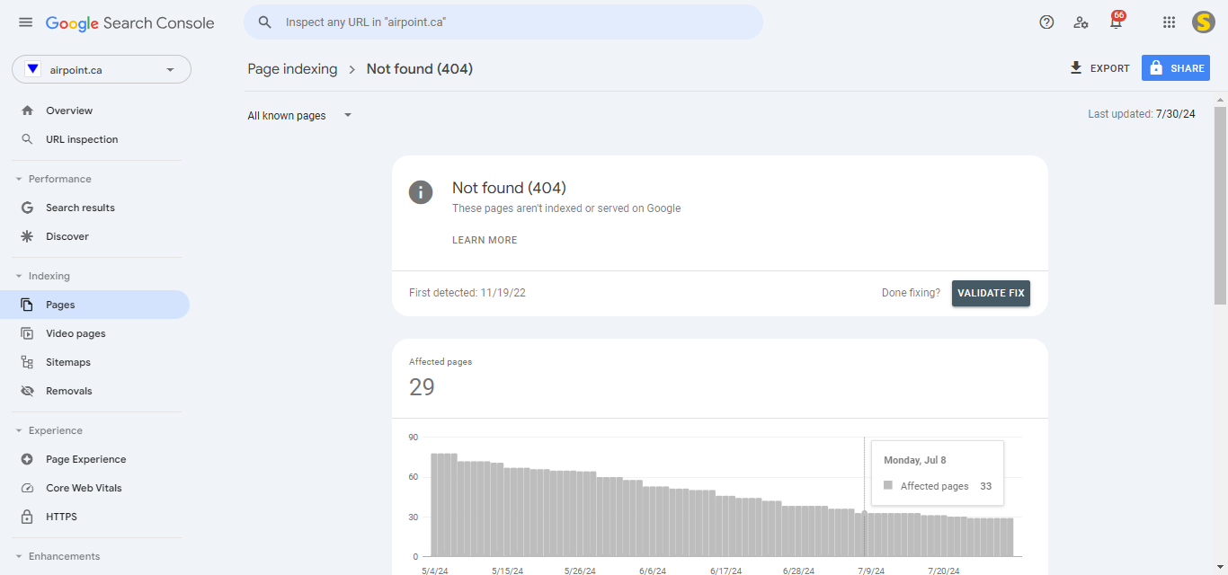Click the URL inspection magnifier icon
Image resolution: width=1228 pixels, height=575 pixels.
(x=27, y=139)
